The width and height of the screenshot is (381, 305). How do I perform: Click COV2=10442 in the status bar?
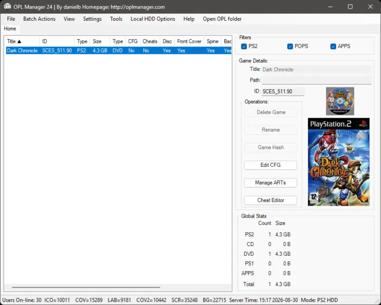[x=151, y=300]
